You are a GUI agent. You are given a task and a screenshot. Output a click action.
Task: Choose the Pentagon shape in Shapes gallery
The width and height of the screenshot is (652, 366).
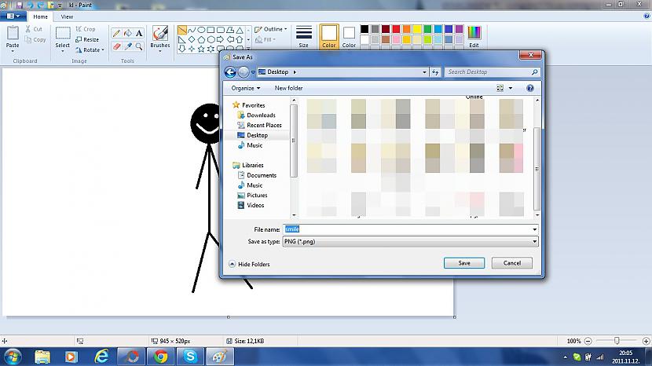tap(201, 39)
